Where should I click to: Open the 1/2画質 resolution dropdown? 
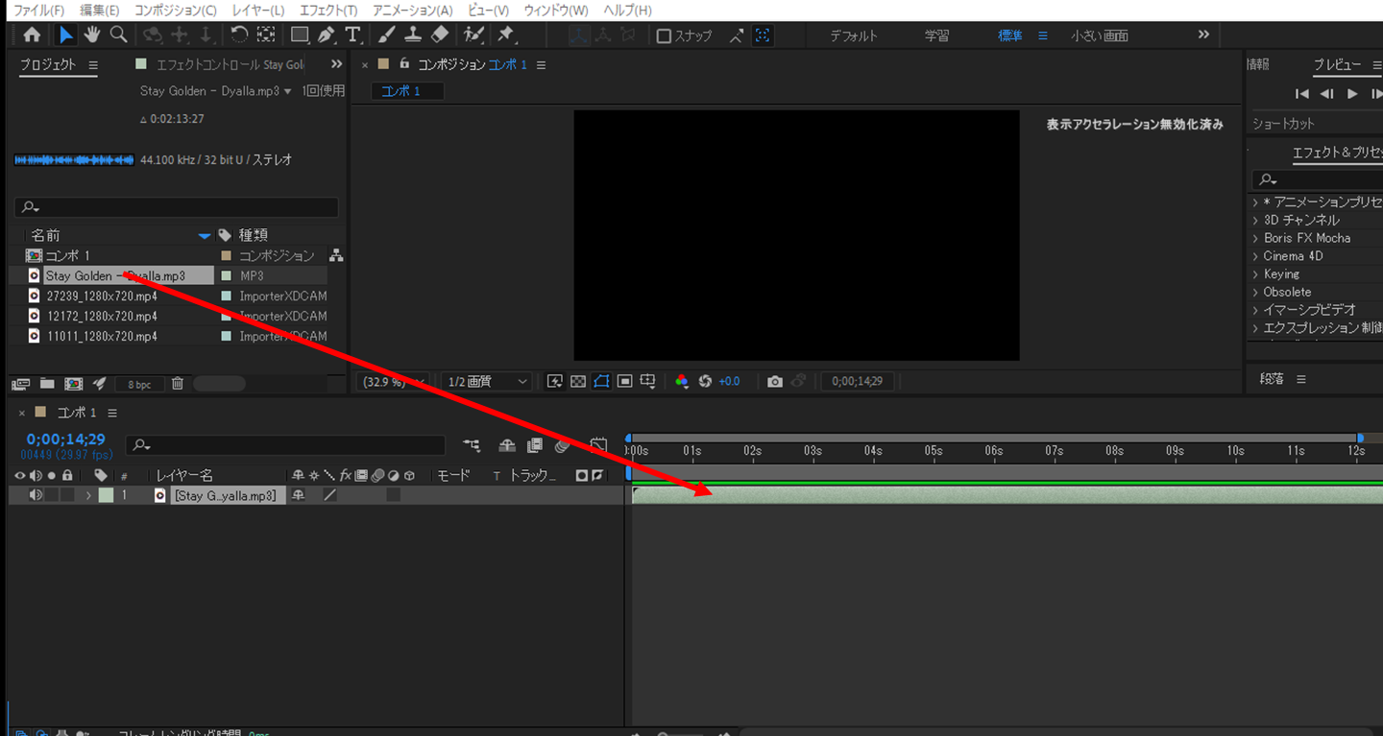tap(488, 381)
